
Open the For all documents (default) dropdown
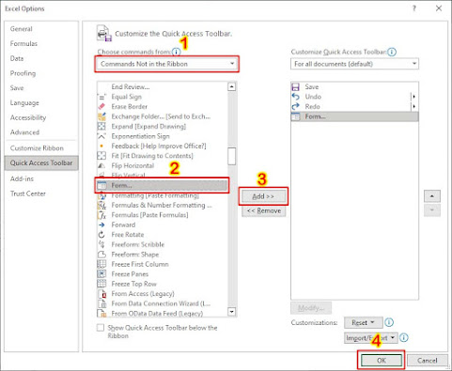(354, 64)
